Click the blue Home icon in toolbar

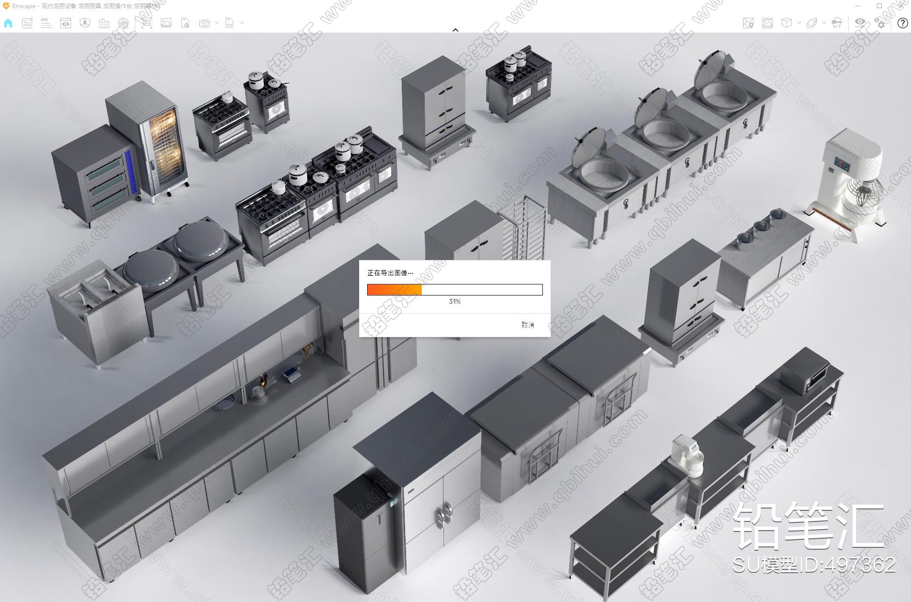8,23
